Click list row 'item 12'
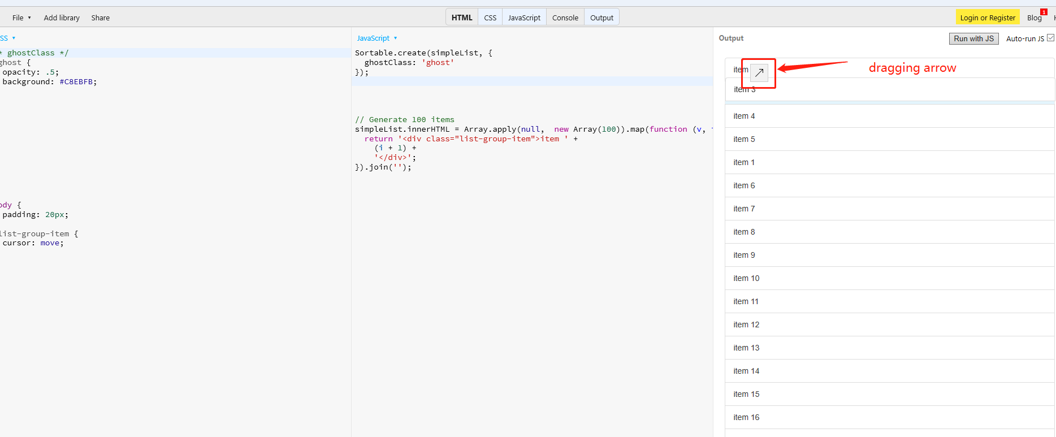 click(890, 324)
